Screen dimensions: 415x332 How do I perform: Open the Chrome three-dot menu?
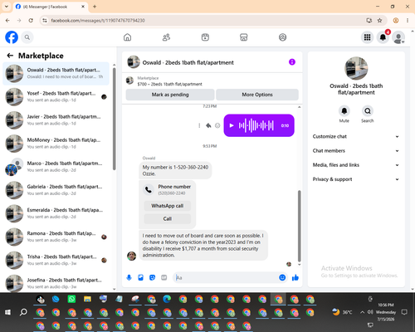(408, 21)
